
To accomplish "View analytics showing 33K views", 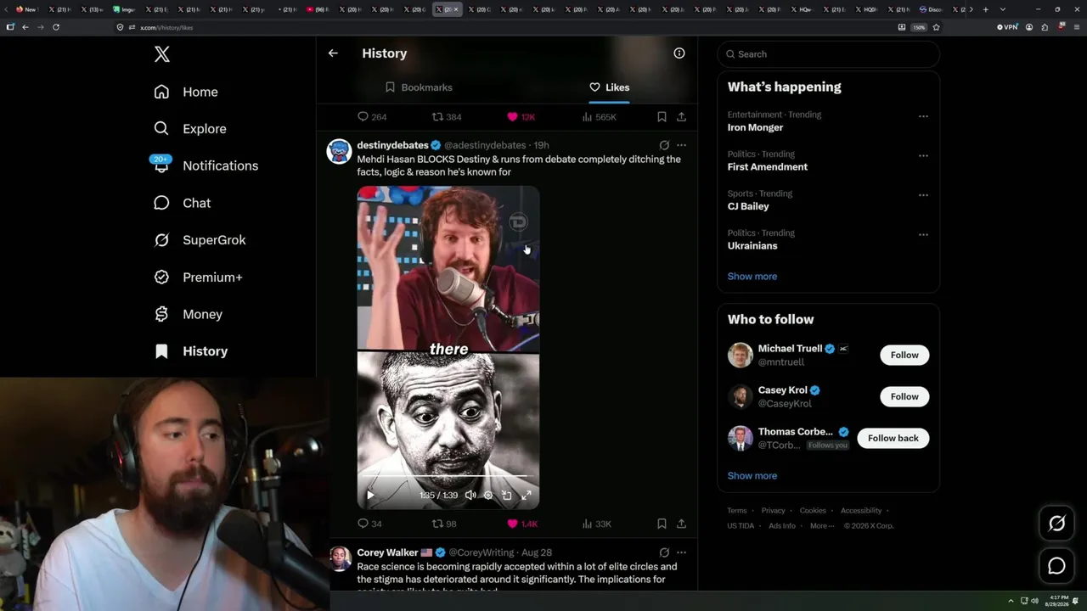I will coord(596,524).
